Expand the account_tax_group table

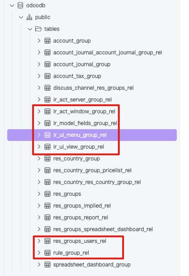click(x=39, y=76)
